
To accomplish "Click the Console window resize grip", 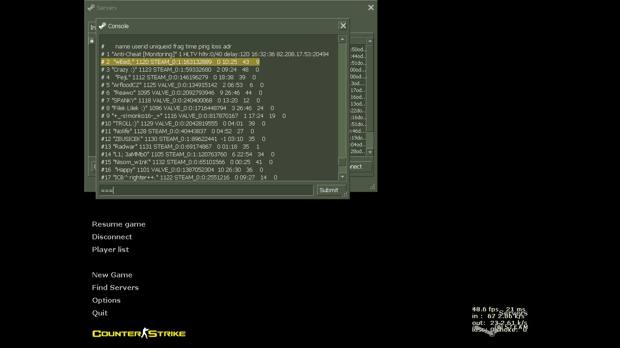I will (x=345, y=194).
